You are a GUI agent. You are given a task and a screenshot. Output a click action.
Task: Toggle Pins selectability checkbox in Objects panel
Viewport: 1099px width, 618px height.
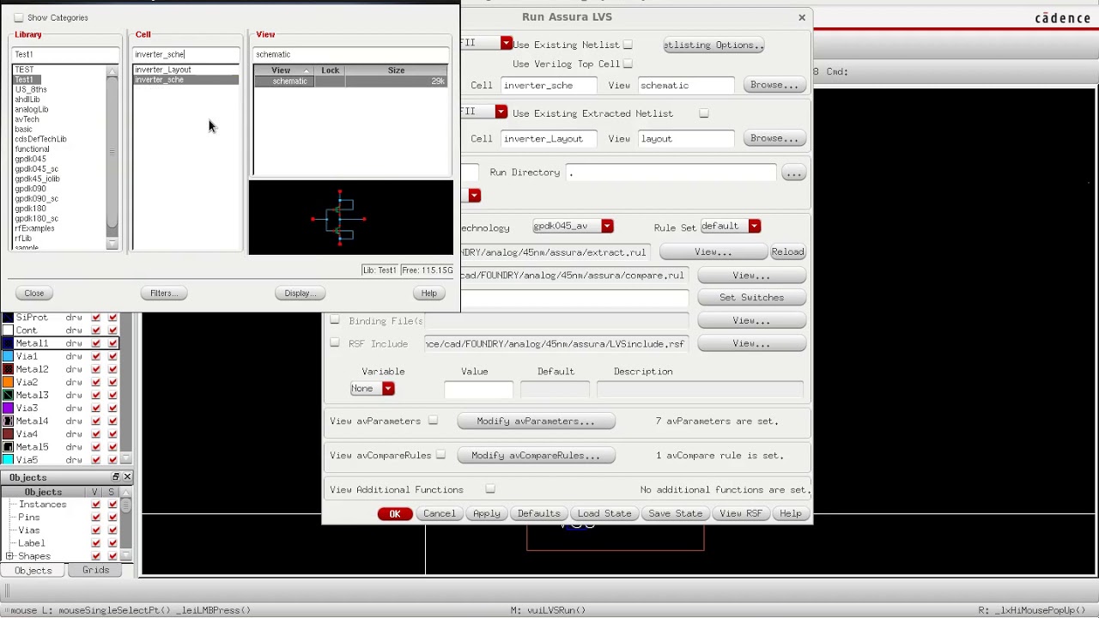(112, 518)
